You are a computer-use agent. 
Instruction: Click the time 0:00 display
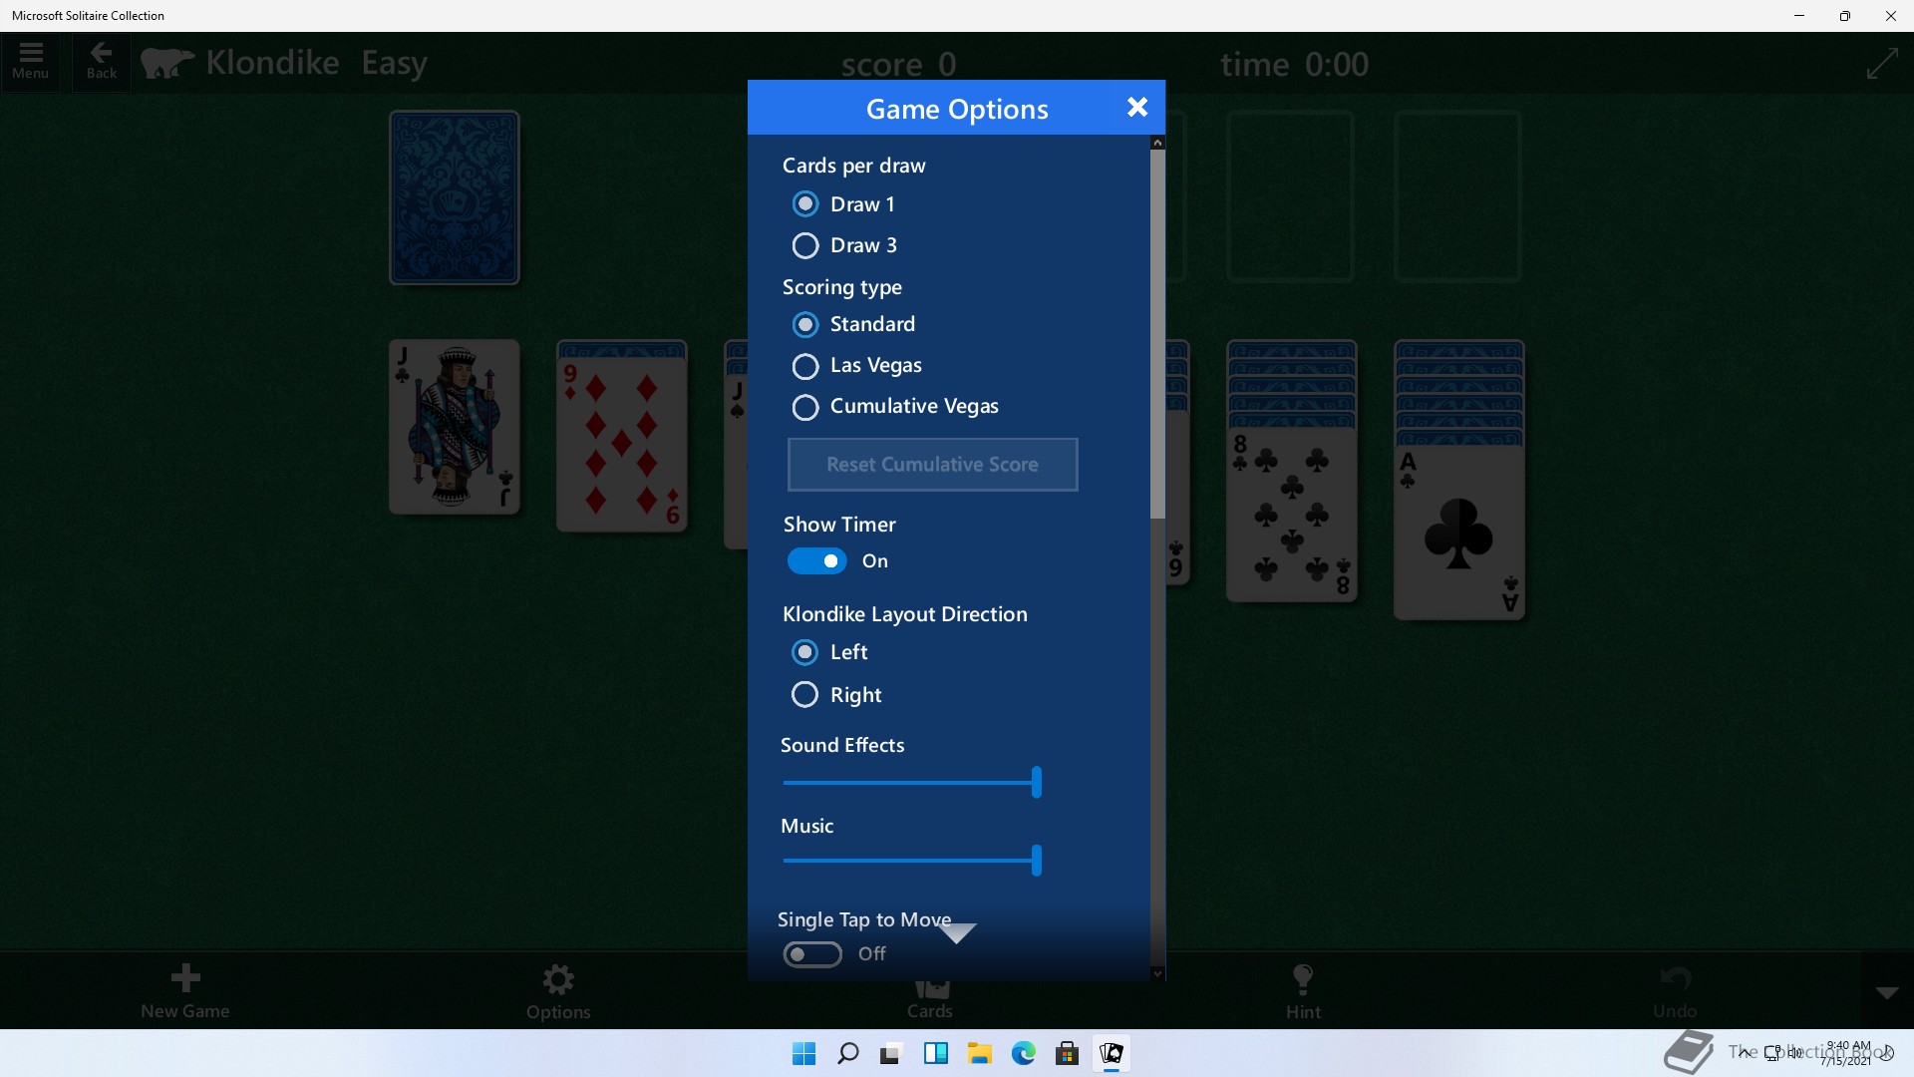pyautogui.click(x=1294, y=65)
